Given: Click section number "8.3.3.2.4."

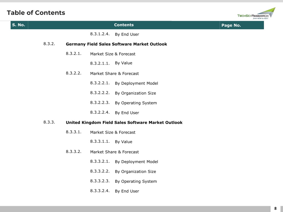Looking at the screenshot, I should tap(100, 190).
